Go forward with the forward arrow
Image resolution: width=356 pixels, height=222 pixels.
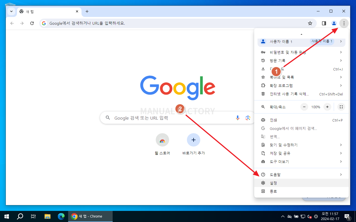coord(22,23)
